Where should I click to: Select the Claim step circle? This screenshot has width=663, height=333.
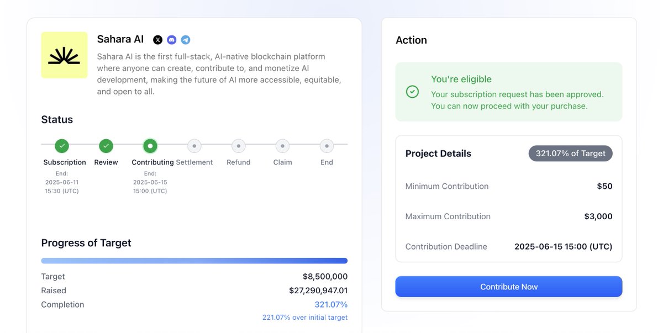pos(282,146)
